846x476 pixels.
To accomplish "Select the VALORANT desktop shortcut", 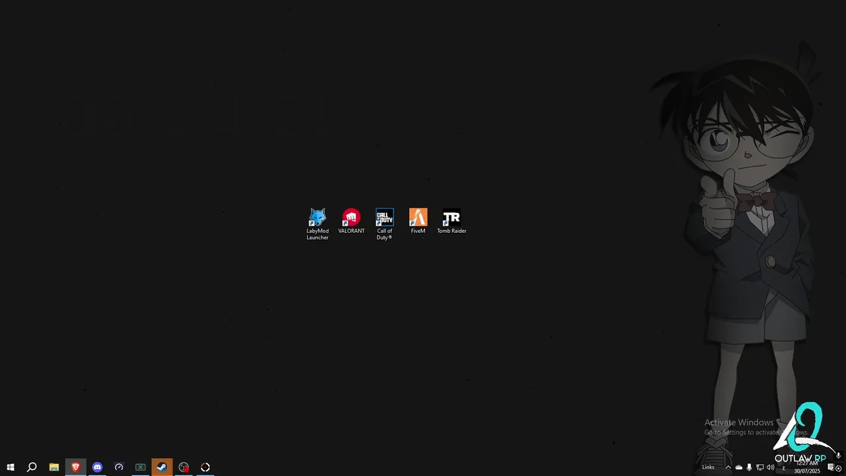I will (351, 221).
